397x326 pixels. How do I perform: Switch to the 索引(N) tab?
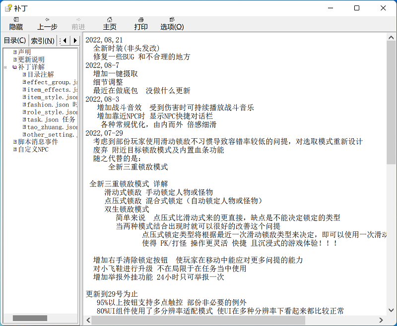pyautogui.click(x=42, y=41)
